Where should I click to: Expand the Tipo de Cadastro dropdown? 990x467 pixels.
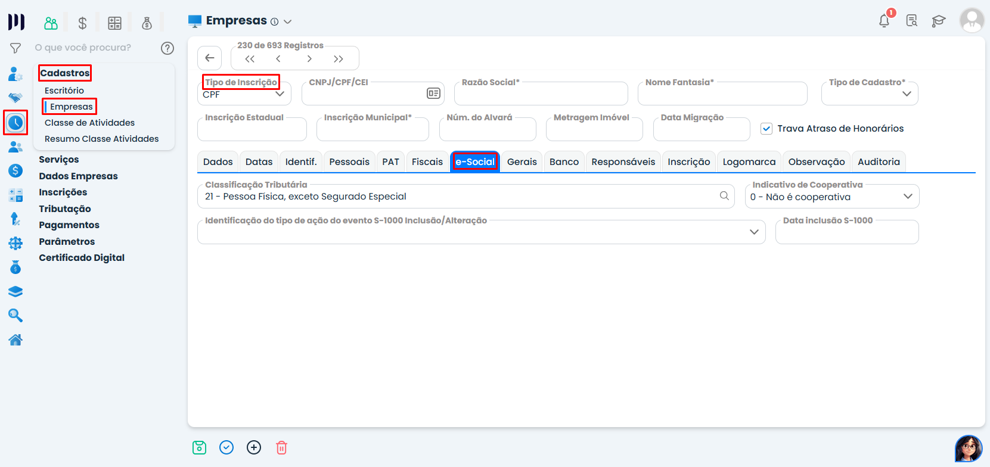pyautogui.click(x=907, y=94)
